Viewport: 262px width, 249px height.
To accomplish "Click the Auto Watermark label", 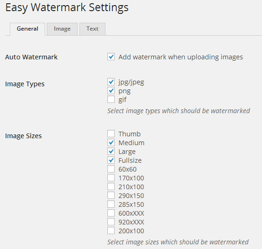I will pyautogui.click(x=31, y=57).
